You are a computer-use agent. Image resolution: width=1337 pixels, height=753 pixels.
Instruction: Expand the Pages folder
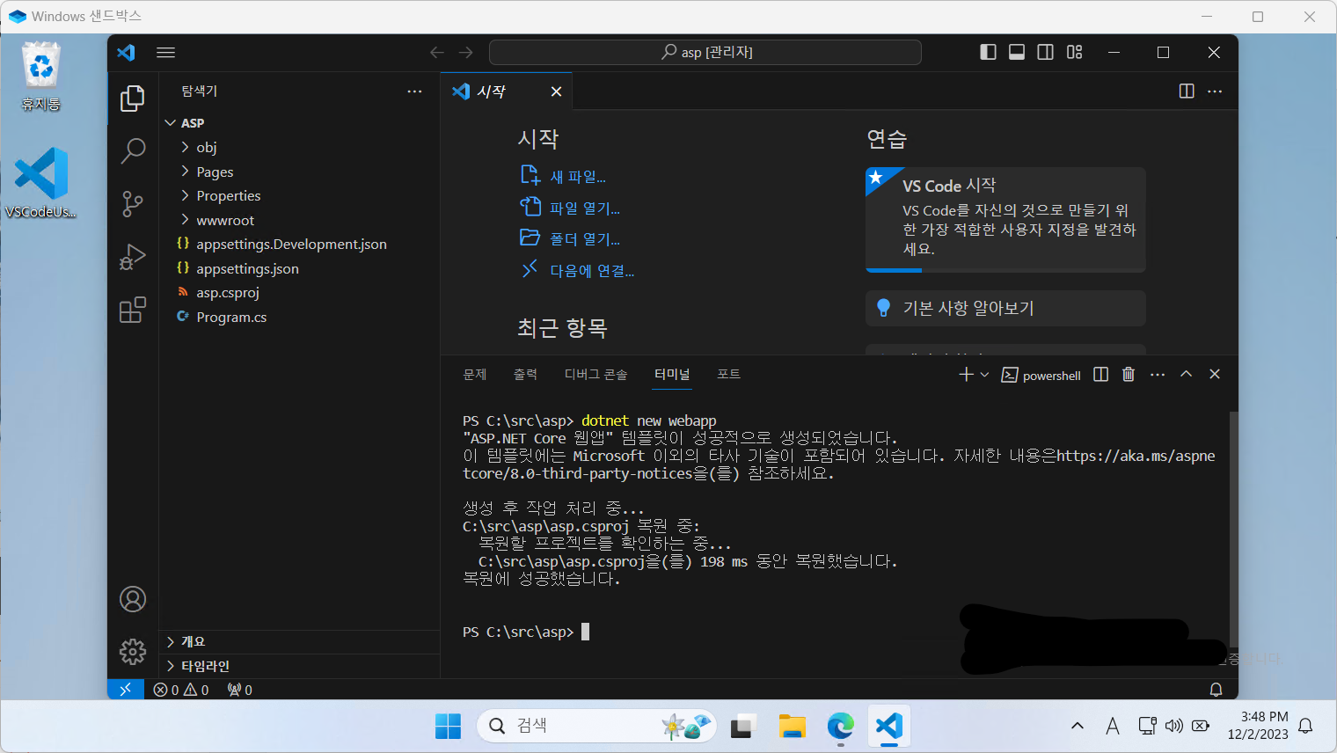pyautogui.click(x=299, y=172)
